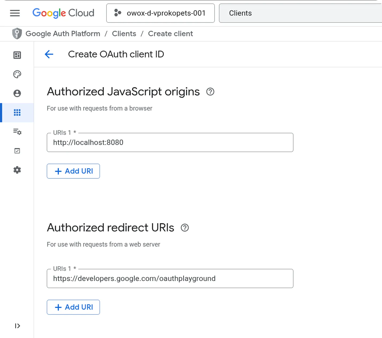Click the http://localhost:8080 URI field

tap(170, 142)
